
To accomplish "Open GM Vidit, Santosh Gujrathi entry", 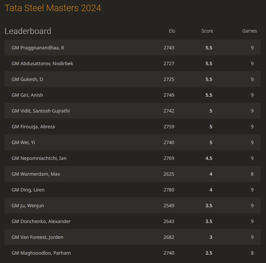I will (x=41, y=111).
